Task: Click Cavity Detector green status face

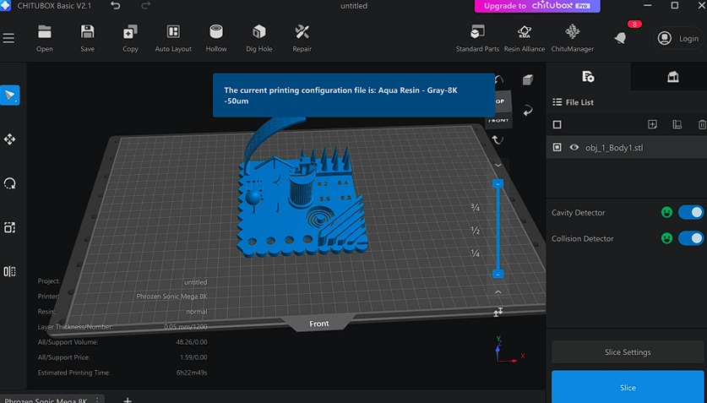Action: pyautogui.click(x=666, y=212)
